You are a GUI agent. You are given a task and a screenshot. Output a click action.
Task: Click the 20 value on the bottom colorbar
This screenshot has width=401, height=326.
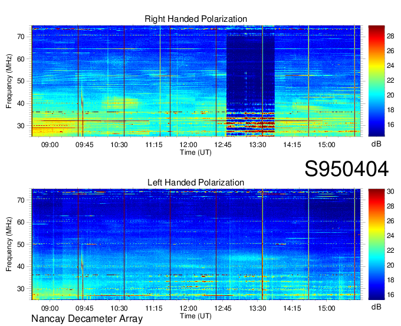click(390, 265)
